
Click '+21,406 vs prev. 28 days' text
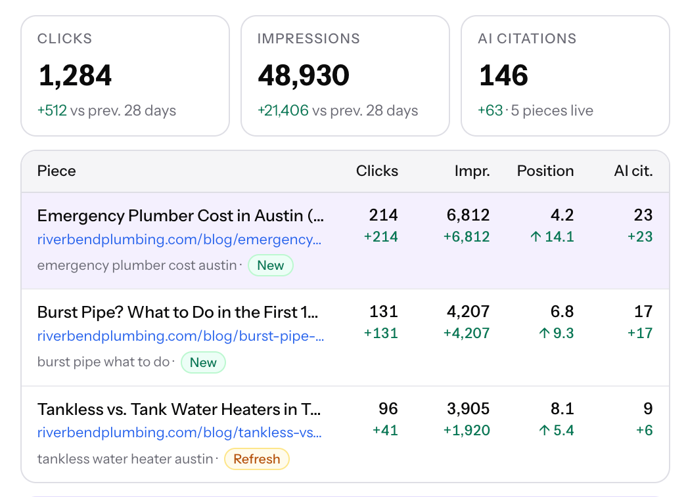click(338, 110)
